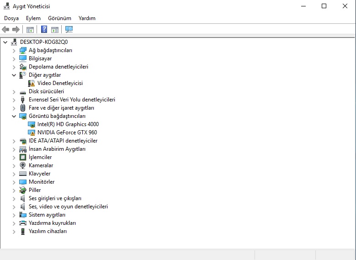Click the speaker icon for Ses girişleri ve çıkışları
The height and width of the screenshot is (260, 356).
22,198
